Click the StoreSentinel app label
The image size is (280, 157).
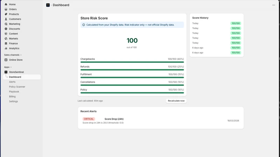16,72
